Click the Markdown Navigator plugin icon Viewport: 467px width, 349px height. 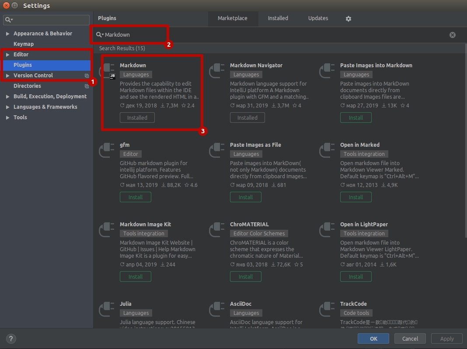coord(217,71)
